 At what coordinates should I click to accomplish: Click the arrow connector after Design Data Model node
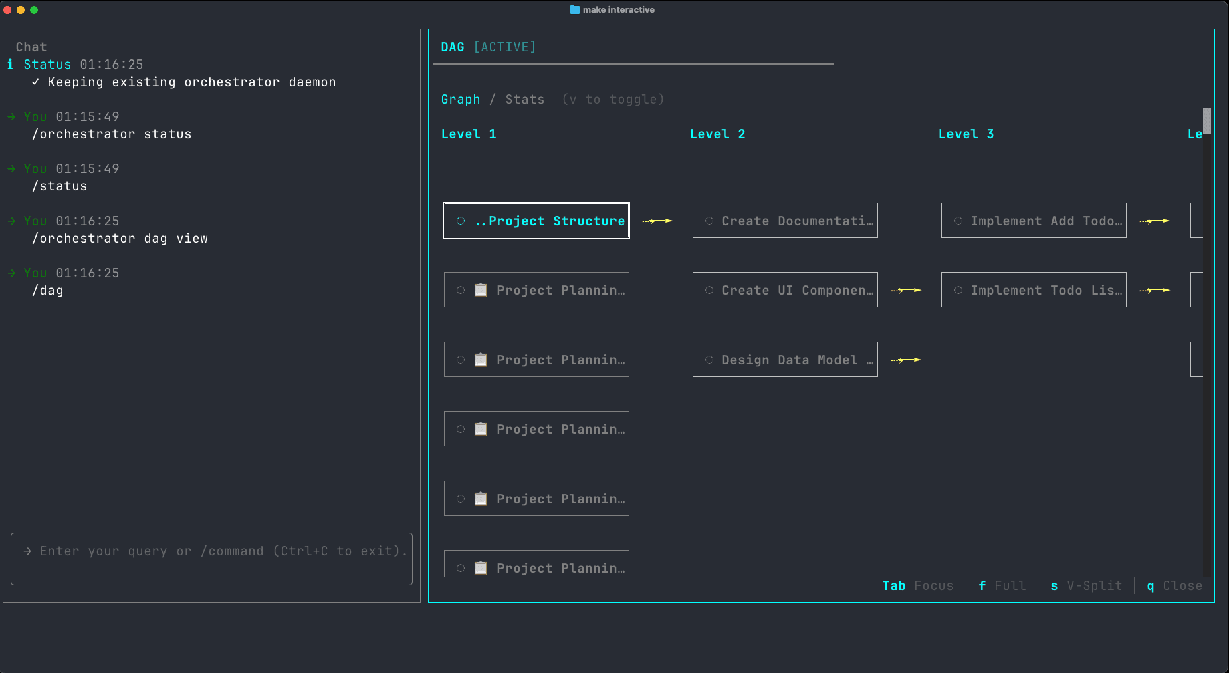[906, 359]
